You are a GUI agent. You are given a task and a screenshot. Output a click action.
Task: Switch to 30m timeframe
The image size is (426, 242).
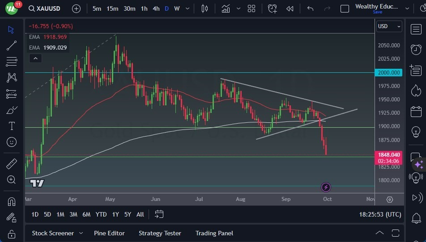tap(129, 8)
